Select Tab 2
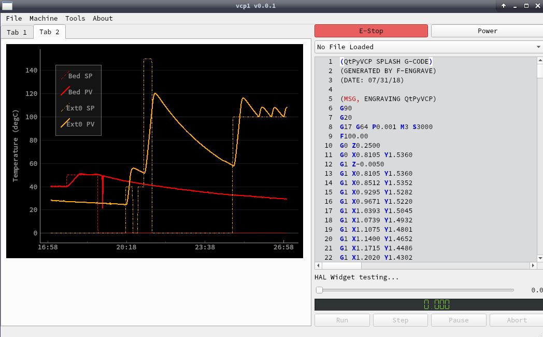Screen dimensions: 543x337 point(49,32)
